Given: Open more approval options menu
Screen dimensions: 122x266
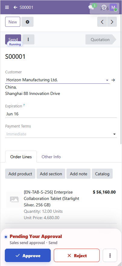Looking at the screenshot, I should [x=110, y=255].
